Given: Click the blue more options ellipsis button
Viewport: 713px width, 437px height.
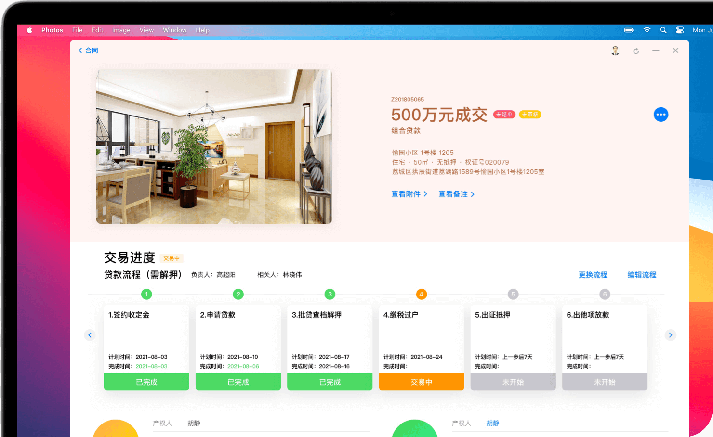Looking at the screenshot, I should point(660,115).
